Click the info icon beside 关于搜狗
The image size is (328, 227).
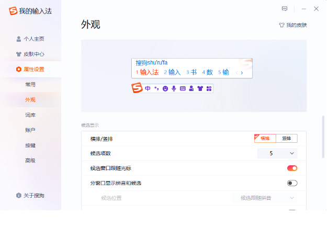pos(19,196)
